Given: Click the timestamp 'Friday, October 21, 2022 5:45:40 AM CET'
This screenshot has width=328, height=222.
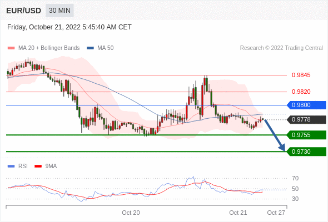Looking at the screenshot, I should 69,27.
